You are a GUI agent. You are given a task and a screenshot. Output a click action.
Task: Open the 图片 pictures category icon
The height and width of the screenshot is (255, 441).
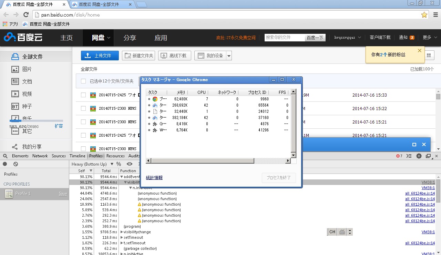coord(15,69)
